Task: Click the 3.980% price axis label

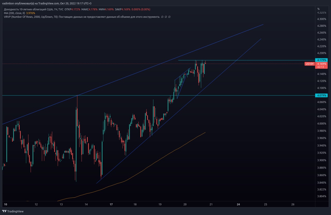Action: tap(321, 131)
